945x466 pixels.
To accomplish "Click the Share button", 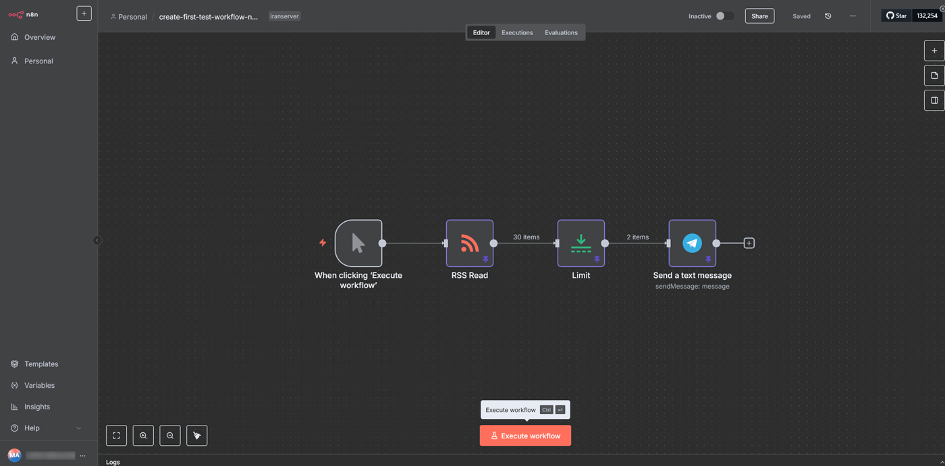I will (x=759, y=16).
